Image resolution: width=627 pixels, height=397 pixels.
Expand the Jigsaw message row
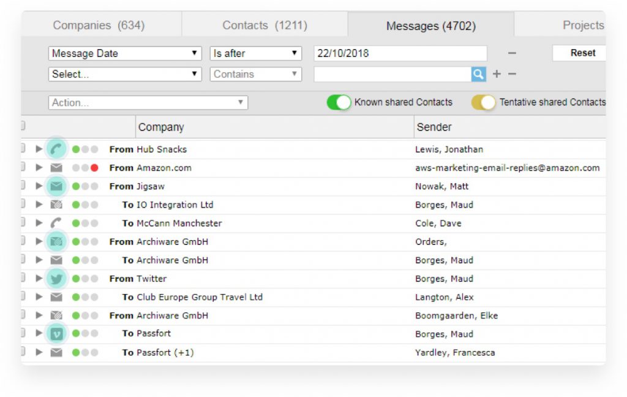click(x=39, y=186)
